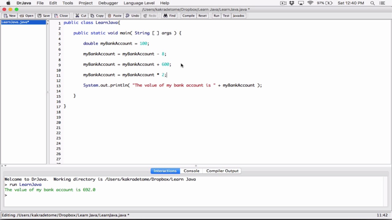Click the status bar file path text

66,215
